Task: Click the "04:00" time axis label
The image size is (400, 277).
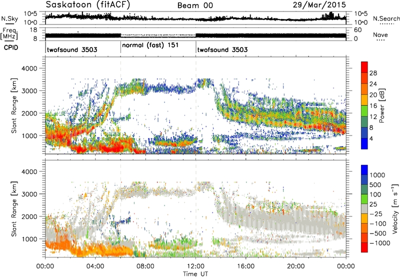Action: [95, 266]
